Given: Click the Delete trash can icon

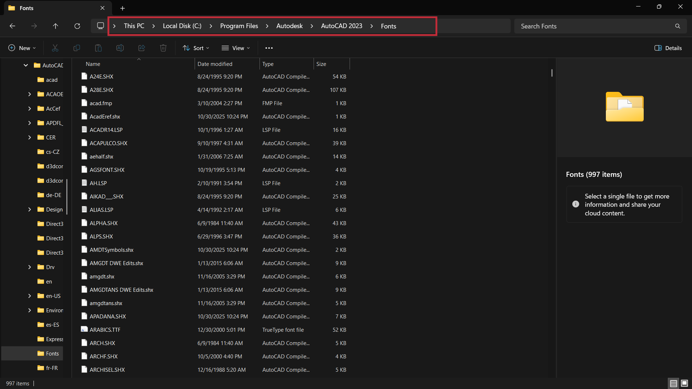Looking at the screenshot, I should click(163, 48).
